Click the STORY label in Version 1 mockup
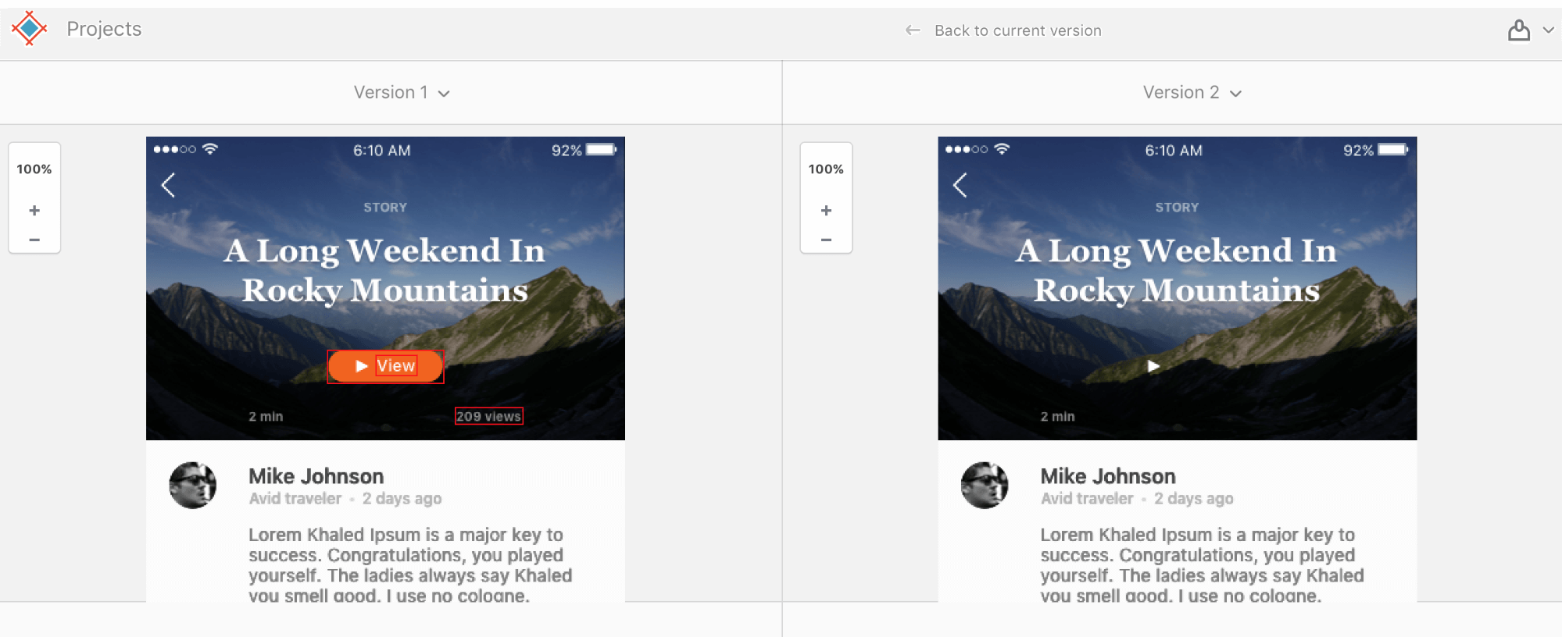The image size is (1562, 637). click(385, 208)
